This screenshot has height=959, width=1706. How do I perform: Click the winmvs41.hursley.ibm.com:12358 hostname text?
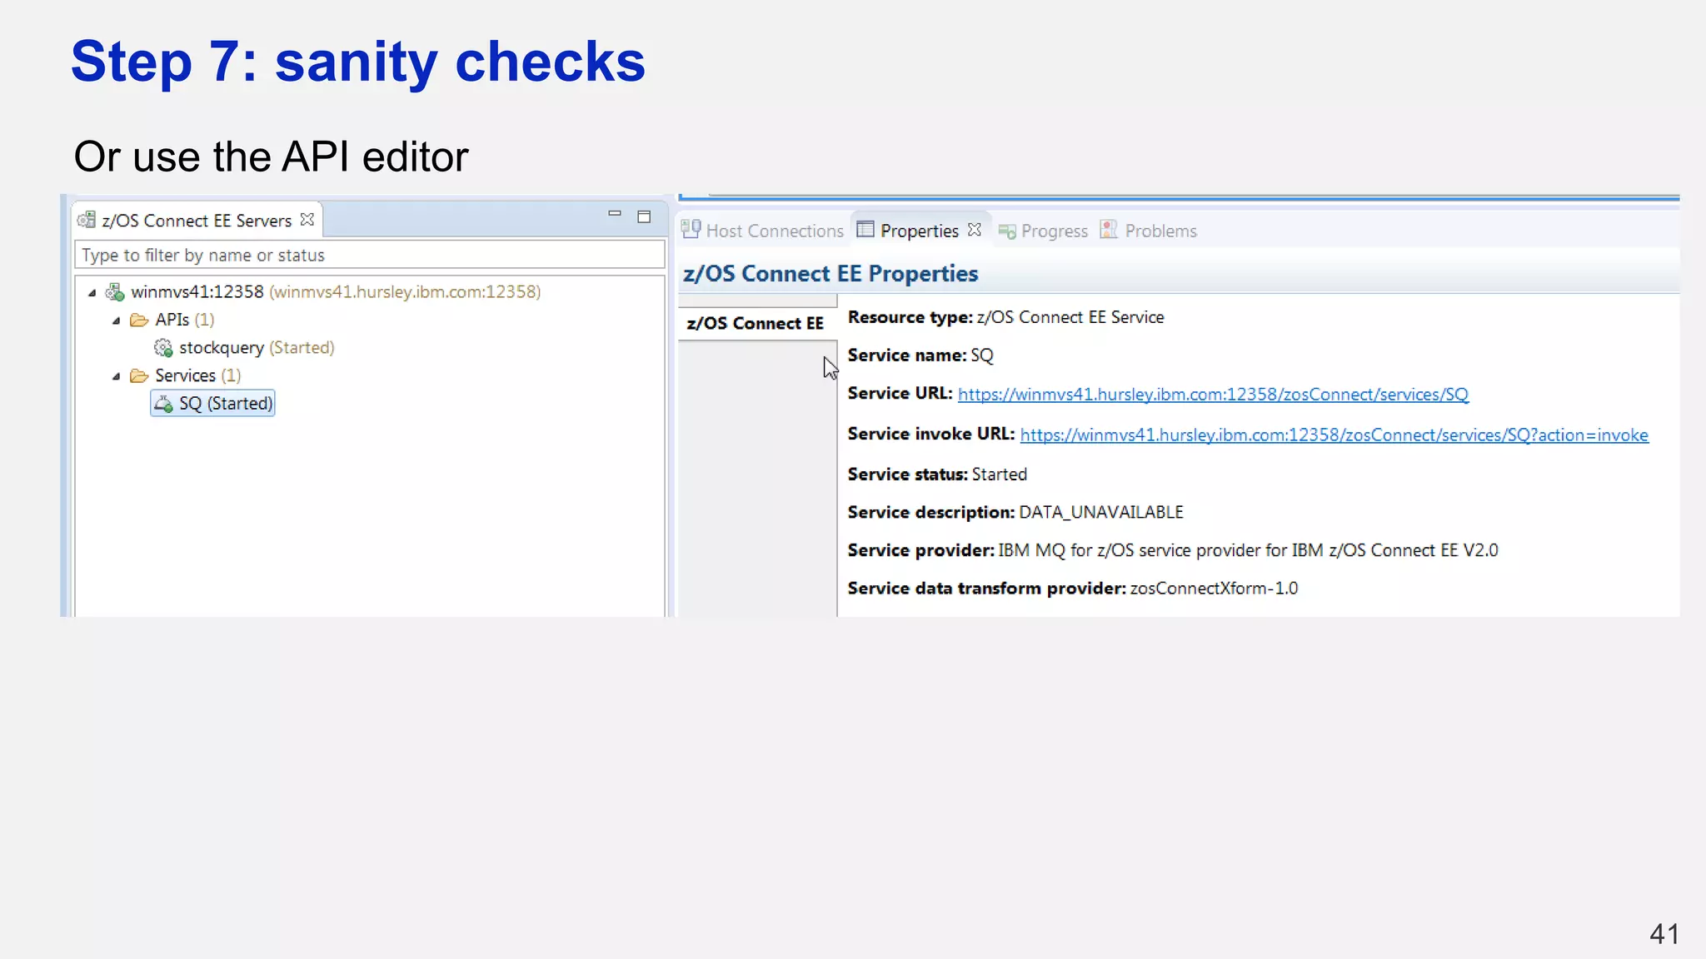pos(405,292)
